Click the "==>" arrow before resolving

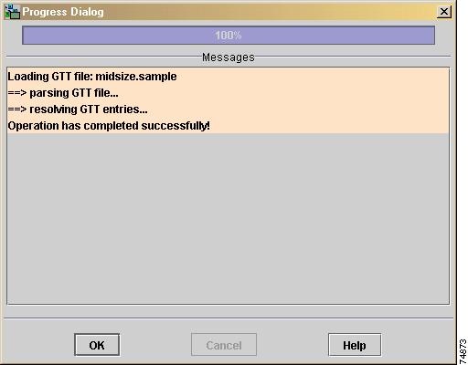coord(17,109)
